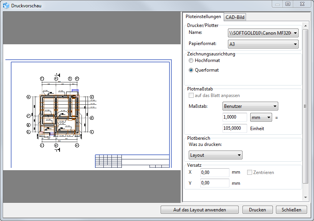Image resolution: width=314 pixels, height=221 pixels.
Task: Change the mm unit dropdown
Action: pyautogui.click(x=261, y=117)
